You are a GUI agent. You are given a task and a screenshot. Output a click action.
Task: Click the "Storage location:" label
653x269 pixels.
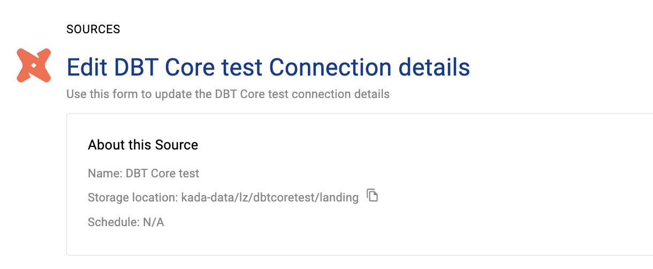click(132, 198)
